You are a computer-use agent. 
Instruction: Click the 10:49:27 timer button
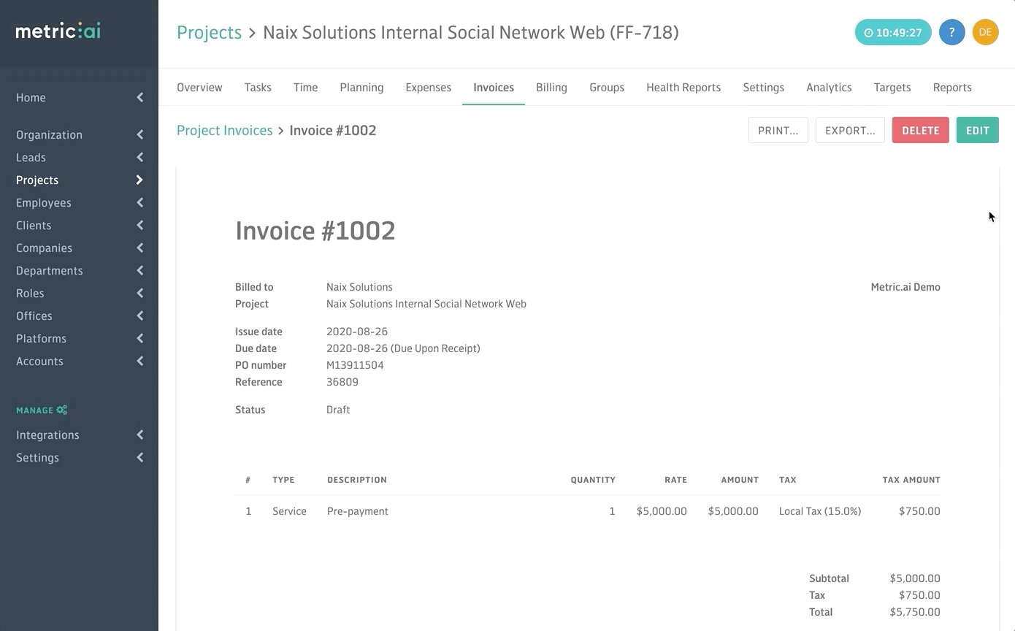(893, 32)
